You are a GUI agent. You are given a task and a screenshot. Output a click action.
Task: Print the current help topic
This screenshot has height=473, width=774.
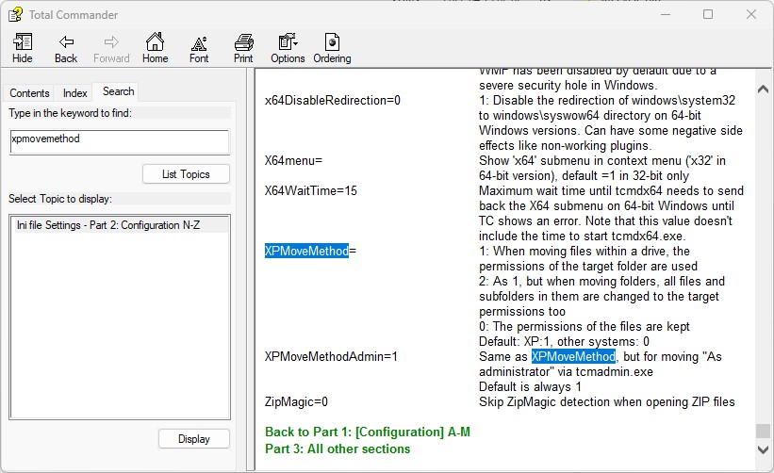tap(243, 48)
